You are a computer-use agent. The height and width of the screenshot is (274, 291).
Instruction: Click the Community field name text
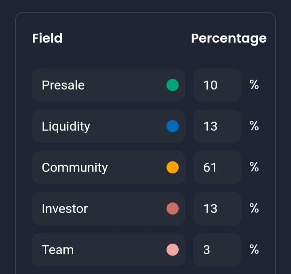point(75,167)
